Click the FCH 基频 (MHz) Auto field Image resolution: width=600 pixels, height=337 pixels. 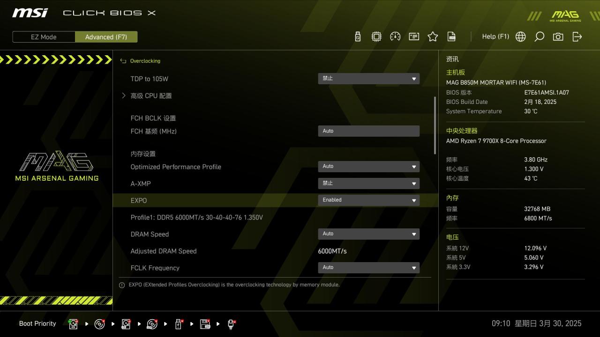point(368,131)
